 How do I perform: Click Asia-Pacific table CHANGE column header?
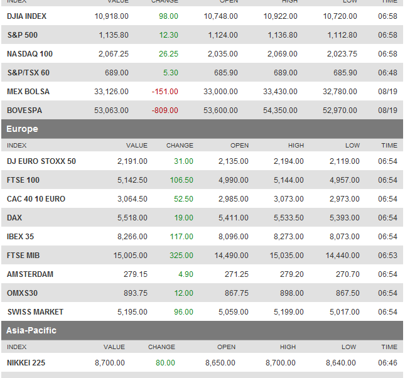pos(161,347)
